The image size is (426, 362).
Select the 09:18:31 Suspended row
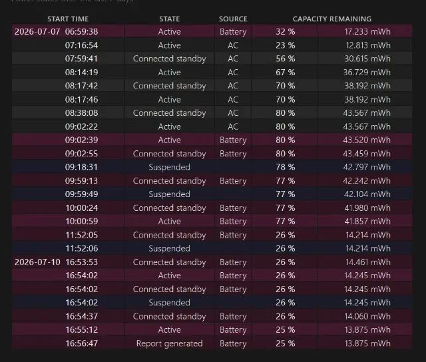point(212,167)
